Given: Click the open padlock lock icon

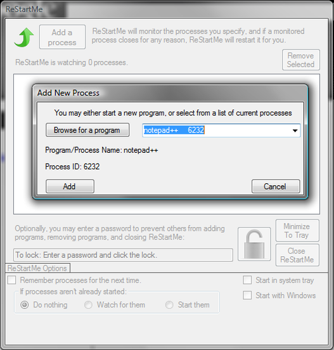Looking at the screenshot, I should point(254,244).
